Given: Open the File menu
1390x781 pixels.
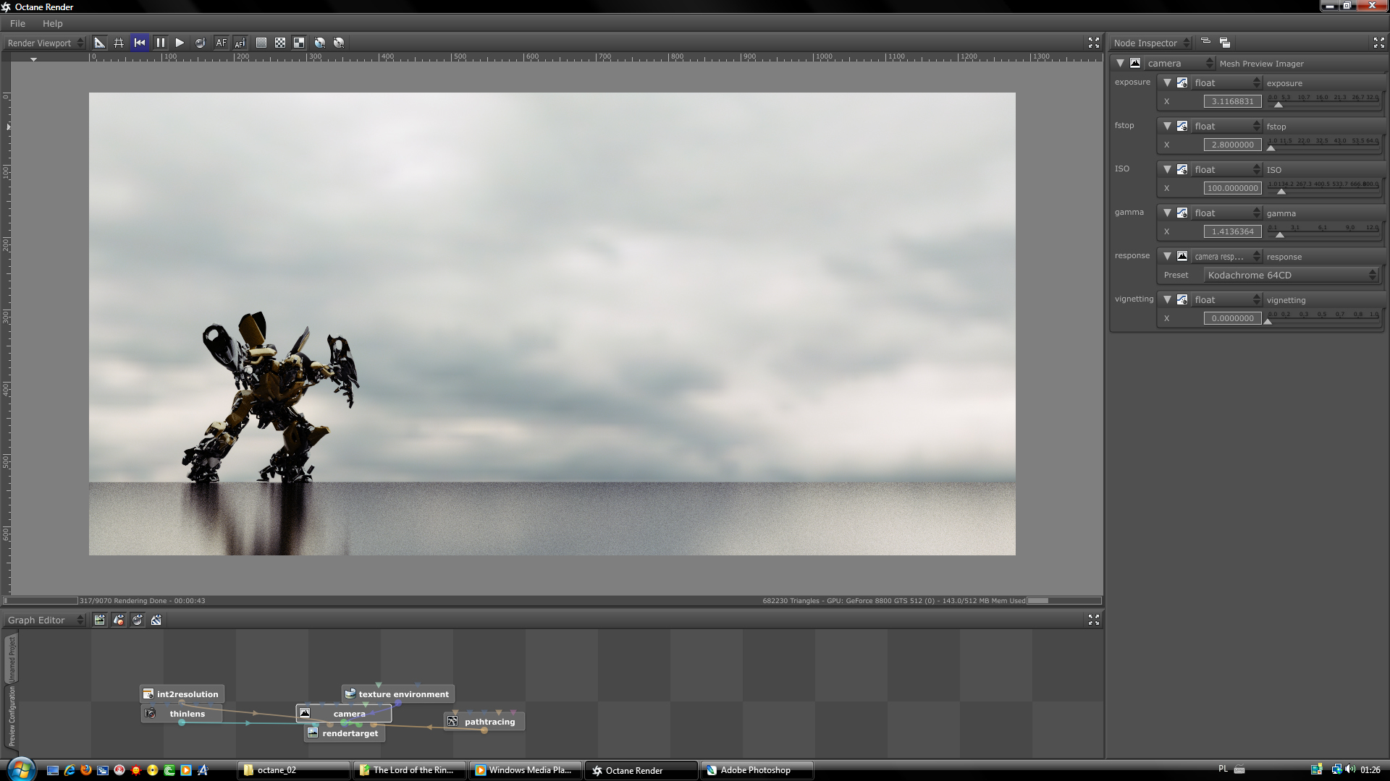Looking at the screenshot, I should (17, 23).
